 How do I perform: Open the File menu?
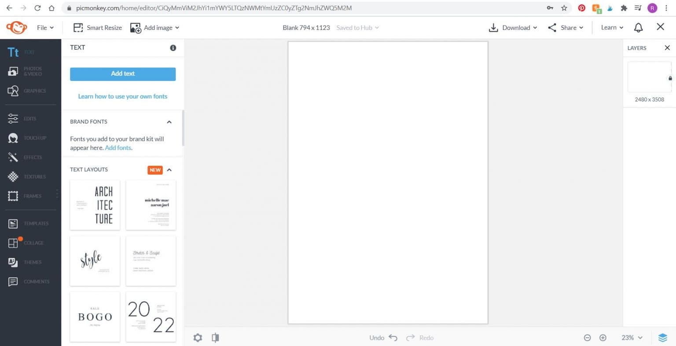pyautogui.click(x=45, y=28)
